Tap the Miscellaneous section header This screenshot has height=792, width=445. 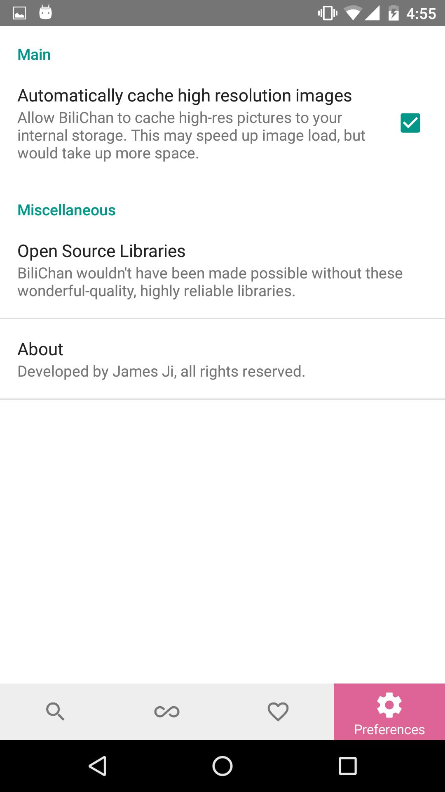point(66,210)
